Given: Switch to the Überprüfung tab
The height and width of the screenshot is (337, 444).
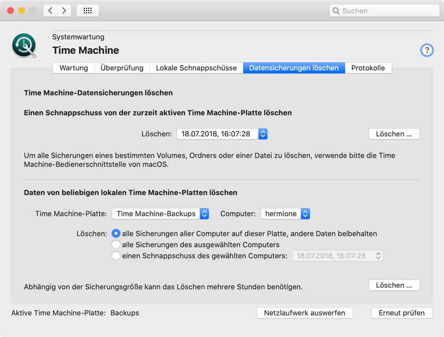Looking at the screenshot, I should click(x=122, y=68).
